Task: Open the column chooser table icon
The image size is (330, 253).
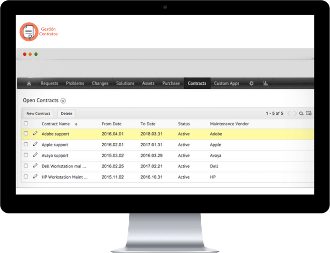Action: [x=308, y=113]
